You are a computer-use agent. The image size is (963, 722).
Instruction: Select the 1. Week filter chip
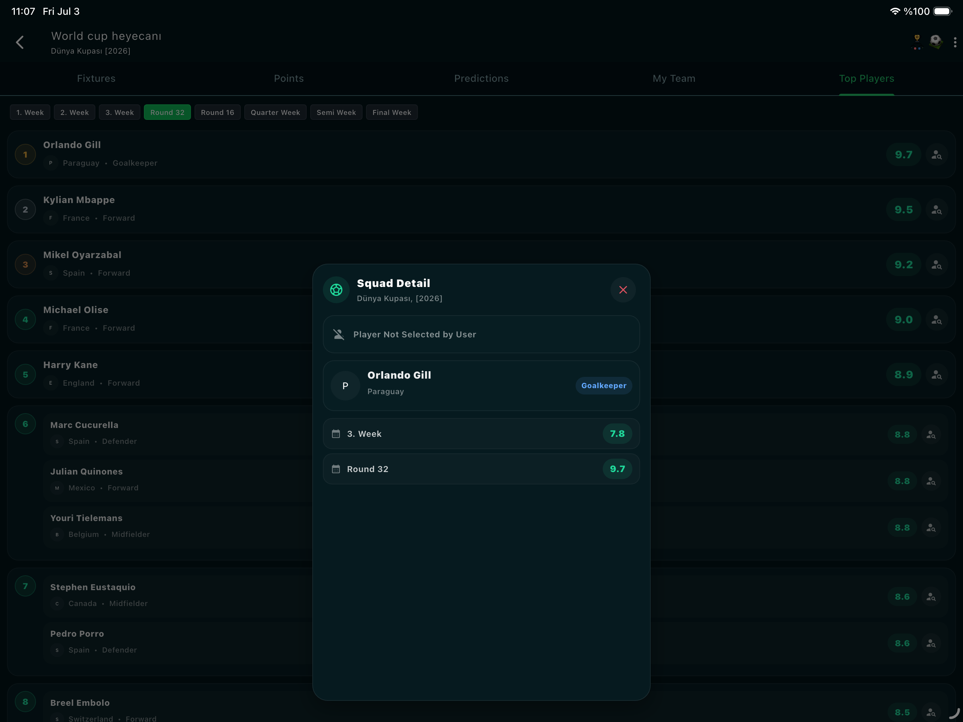coord(30,112)
